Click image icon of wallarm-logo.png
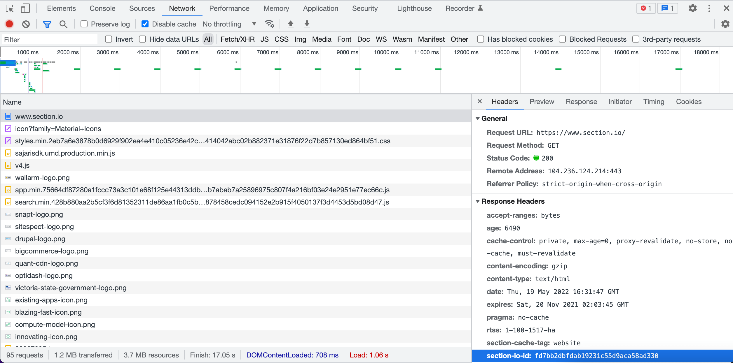Image resolution: width=733 pixels, height=363 pixels. coord(8,178)
